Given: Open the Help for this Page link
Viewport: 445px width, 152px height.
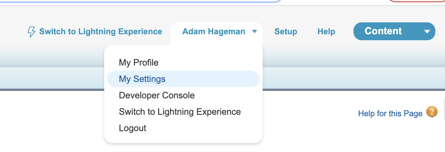Looking at the screenshot, I should 390,113.
